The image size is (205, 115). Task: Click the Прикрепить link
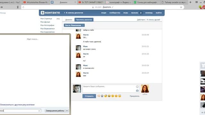coord(135,96)
